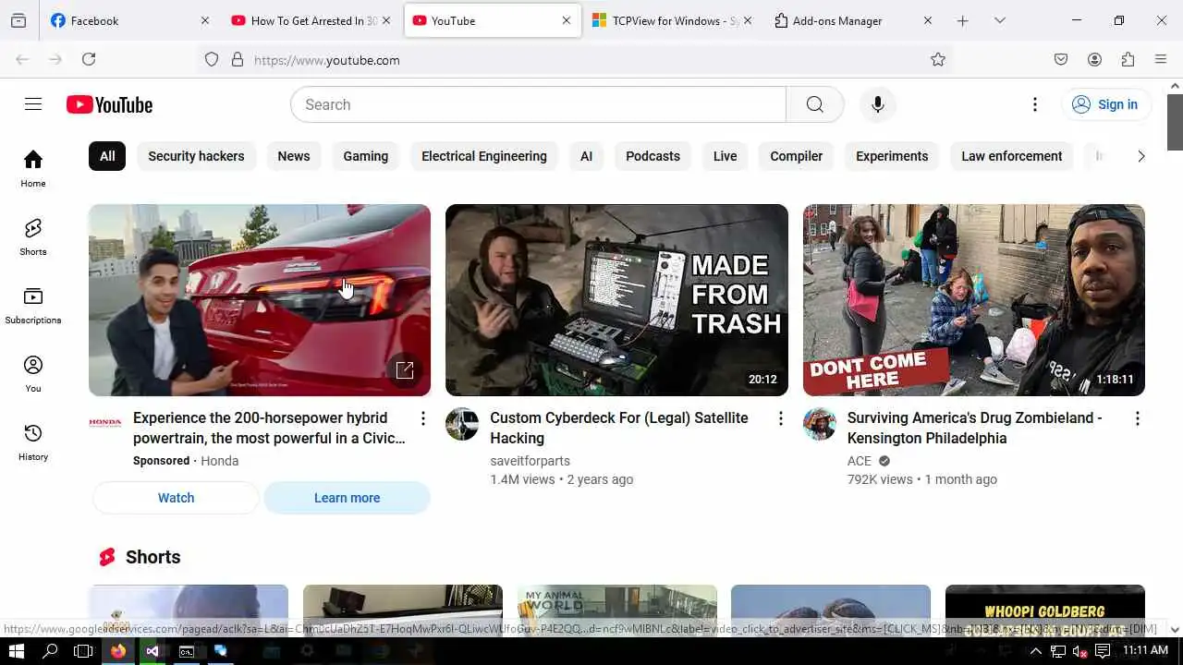Open Firefox View button
The height and width of the screenshot is (665, 1183).
click(x=18, y=20)
